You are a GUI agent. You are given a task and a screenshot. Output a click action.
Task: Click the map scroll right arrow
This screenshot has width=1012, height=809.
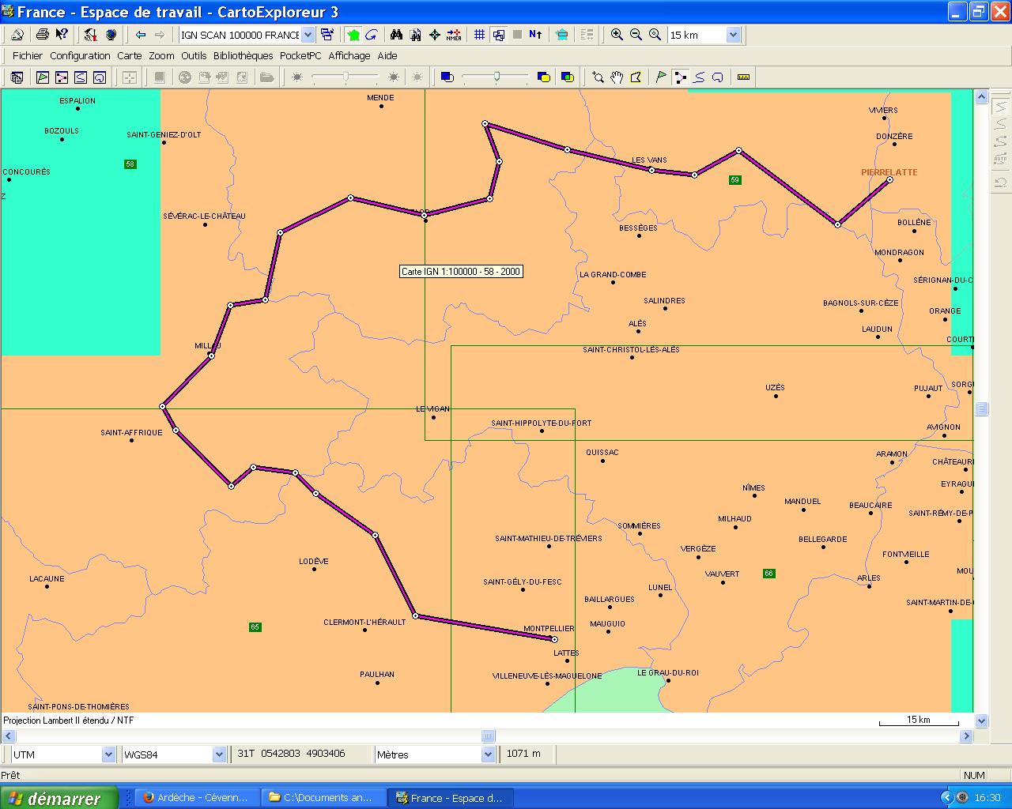(x=966, y=736)
